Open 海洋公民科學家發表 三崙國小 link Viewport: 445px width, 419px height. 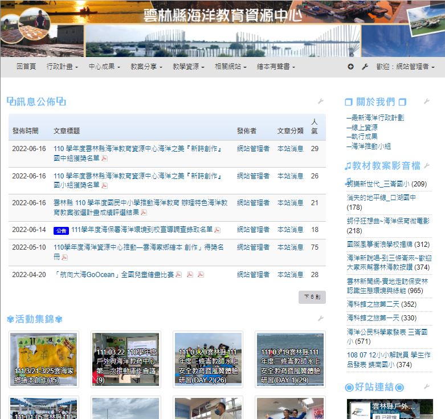coord(387,337)
